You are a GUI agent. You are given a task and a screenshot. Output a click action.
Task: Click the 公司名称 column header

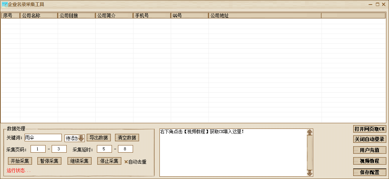tap(39, 15)
